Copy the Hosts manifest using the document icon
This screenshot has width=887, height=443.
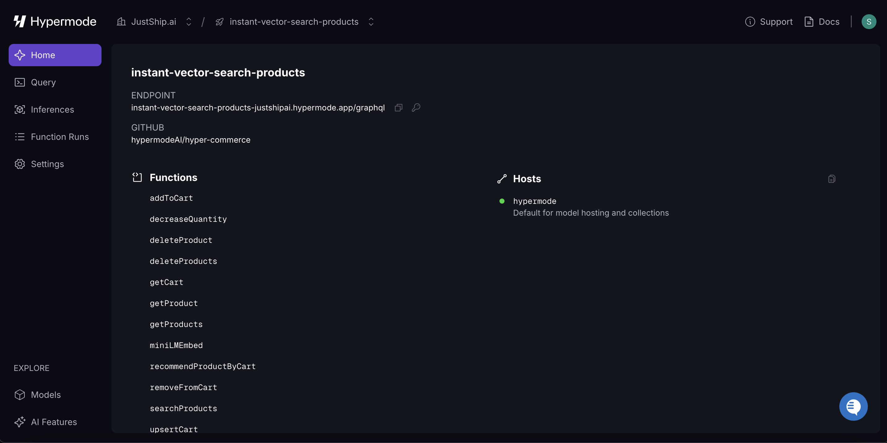coord(832,178)
